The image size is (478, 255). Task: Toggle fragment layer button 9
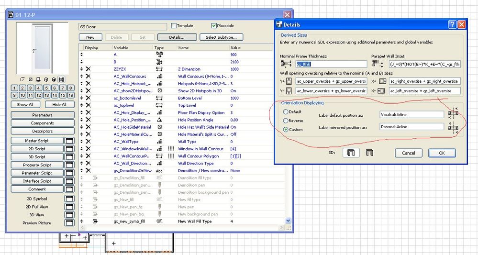[x=14, y=95]
